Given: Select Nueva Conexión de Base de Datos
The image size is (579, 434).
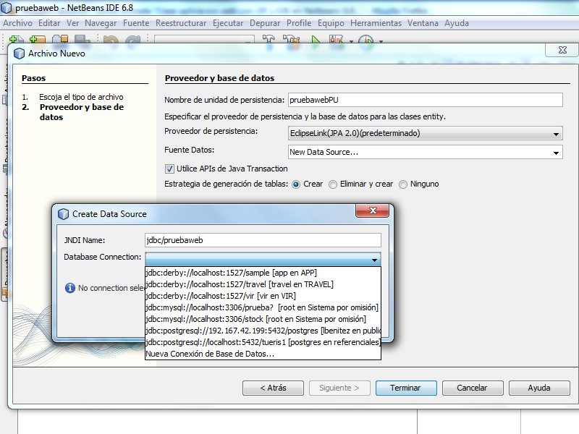Looking at the screenshot, I should (x=263, y=354).
